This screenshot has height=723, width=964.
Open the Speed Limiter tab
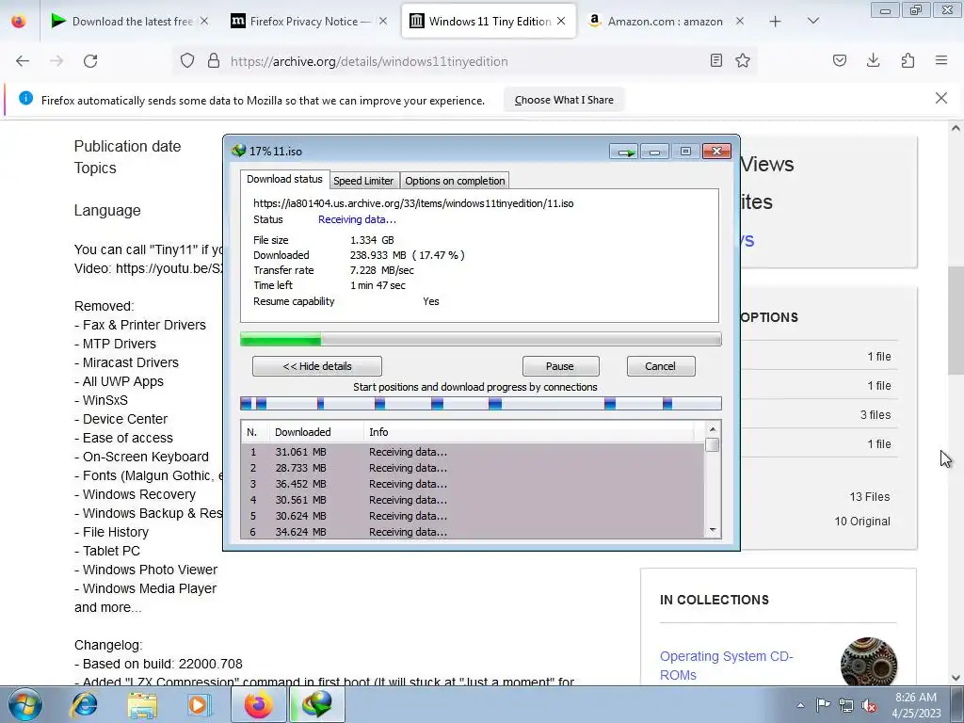363,181
